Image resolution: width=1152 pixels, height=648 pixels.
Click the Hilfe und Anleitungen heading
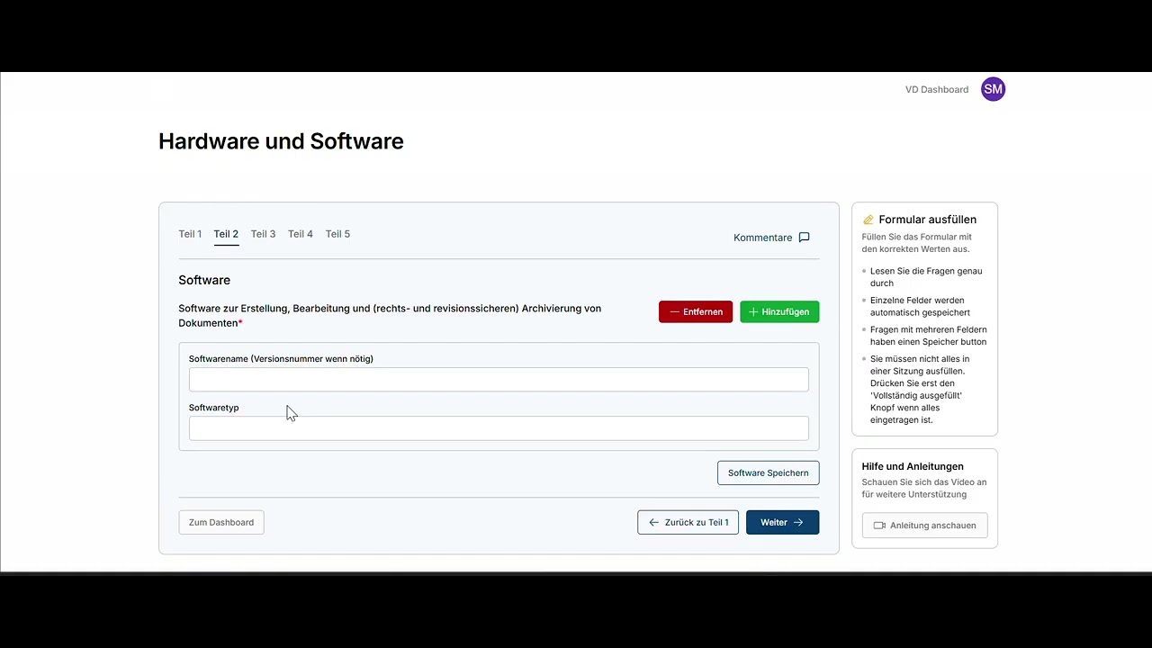click(913, 466)
